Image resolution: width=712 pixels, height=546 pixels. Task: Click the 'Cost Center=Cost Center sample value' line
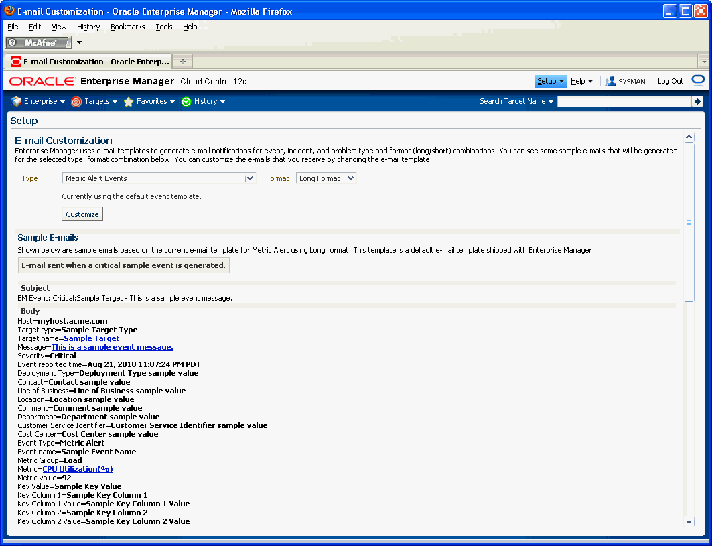(x=88, y=434)
